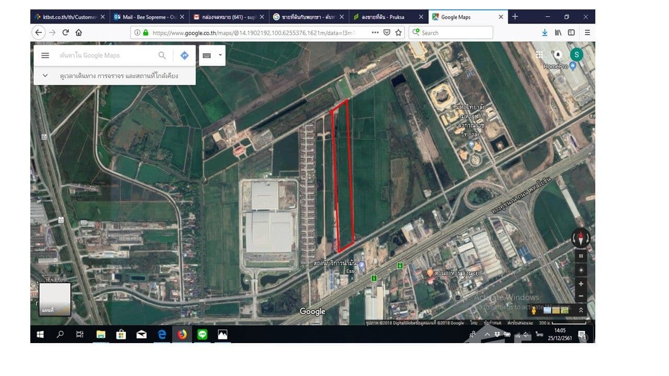Open Google notifications bell

[558, 54]
